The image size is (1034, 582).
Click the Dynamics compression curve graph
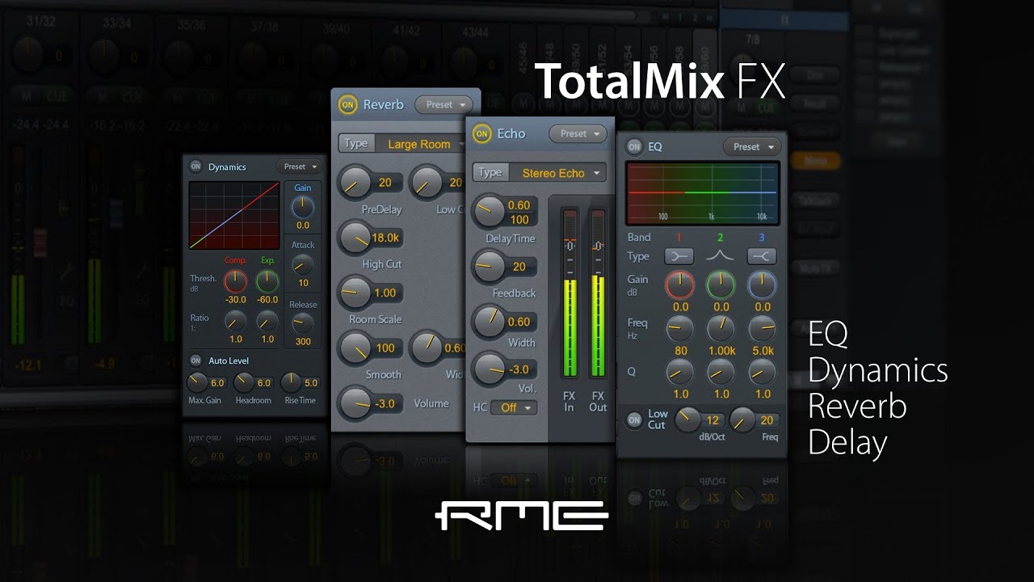point(233,215)
